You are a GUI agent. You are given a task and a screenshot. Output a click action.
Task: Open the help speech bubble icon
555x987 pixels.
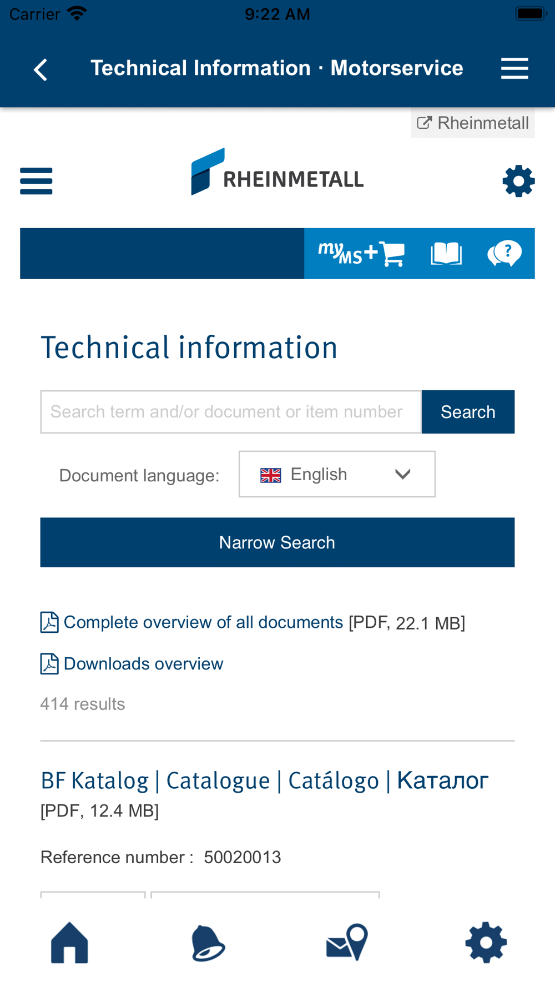pyautogui.click(x=504, y=254)
